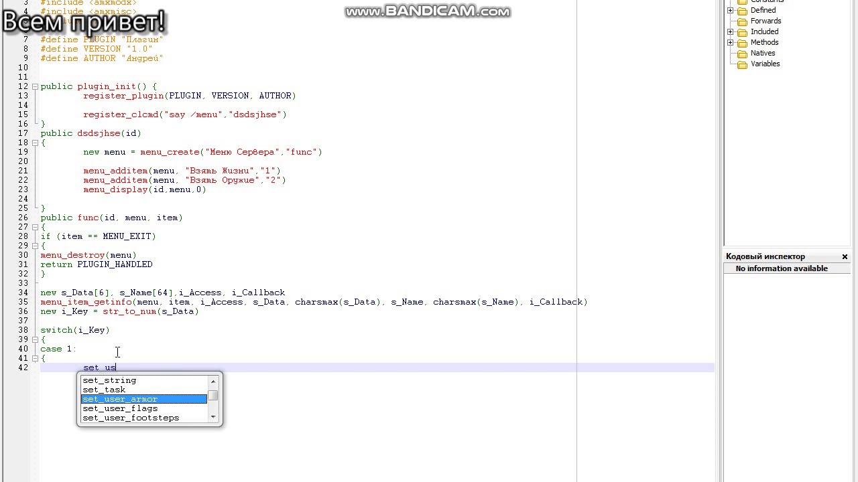Click the menu_additem "Взять Жизни" line
858x482 pixels.
coord(182,171)
